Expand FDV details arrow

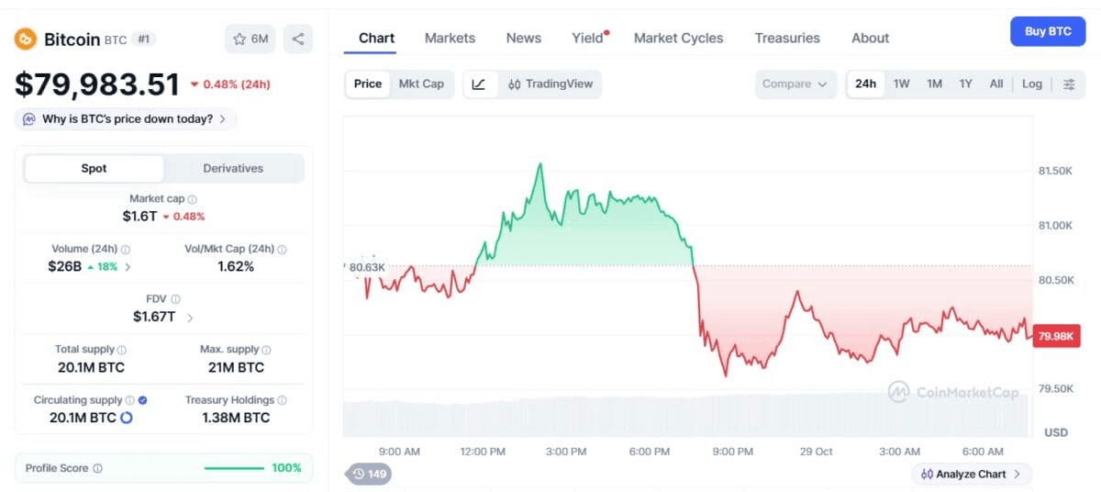click(190, 318)
